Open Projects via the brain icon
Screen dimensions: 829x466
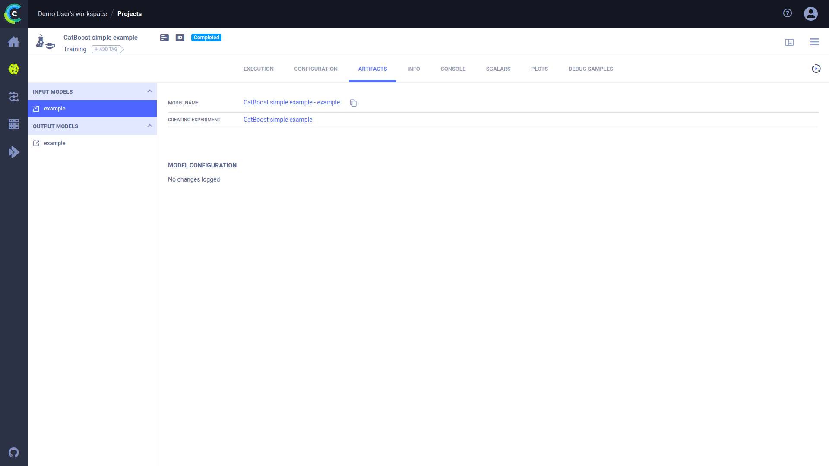14,69
